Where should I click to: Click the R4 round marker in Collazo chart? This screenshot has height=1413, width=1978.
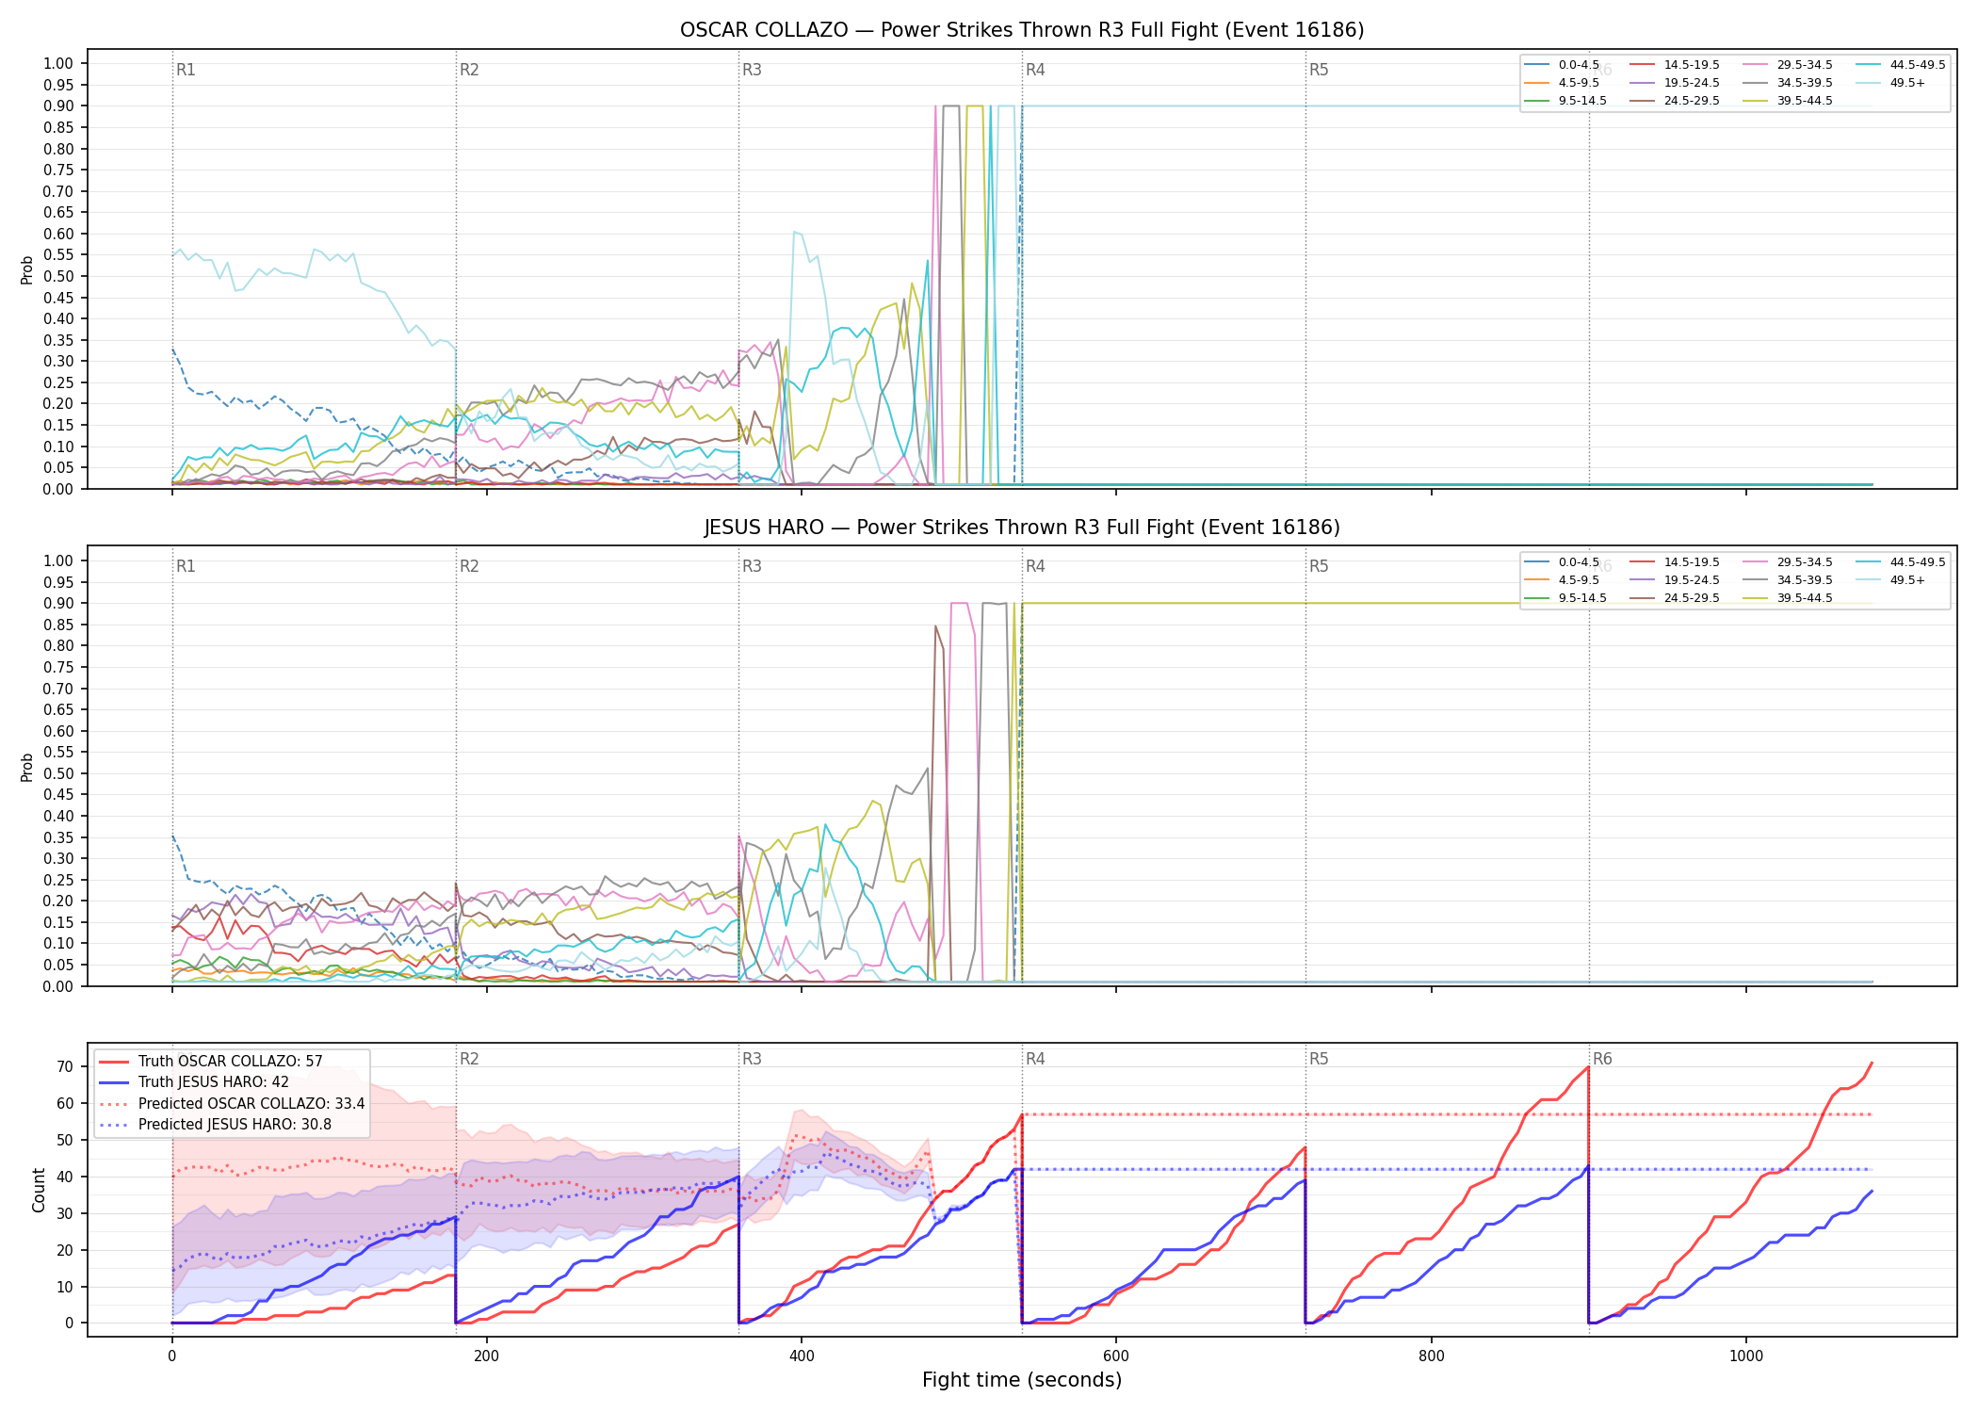[1035, 70]
